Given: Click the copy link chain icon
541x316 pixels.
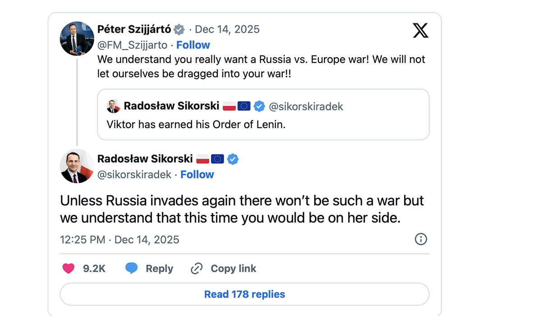Looking at the screenshot, I should pyautogui.click(x=197, y=269).
